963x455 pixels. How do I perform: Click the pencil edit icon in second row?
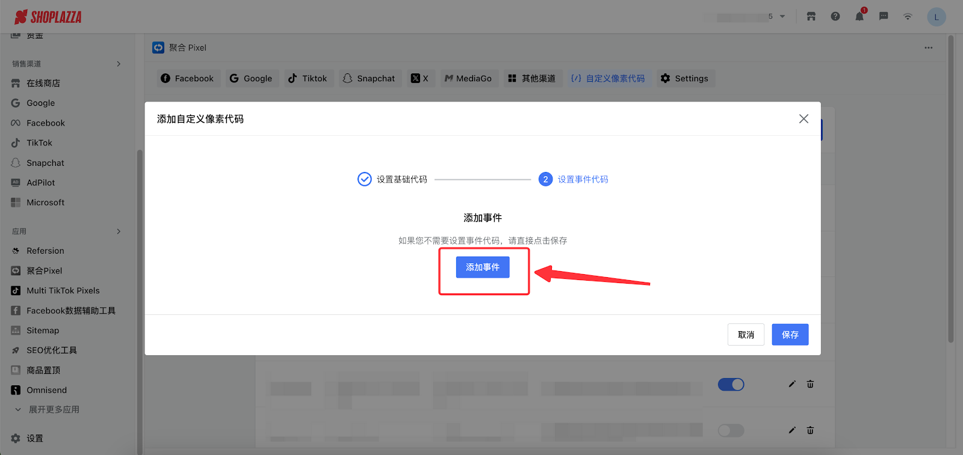click(792, 430)
